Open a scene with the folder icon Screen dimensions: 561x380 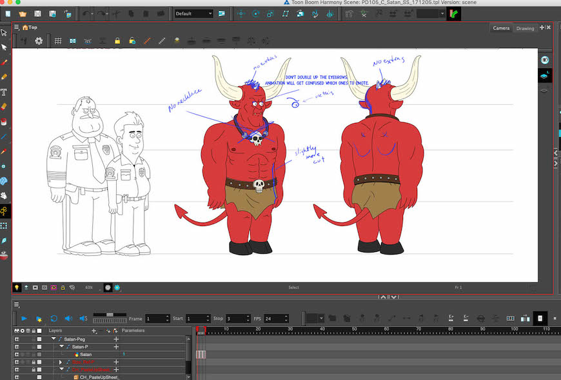pos(23,14)
